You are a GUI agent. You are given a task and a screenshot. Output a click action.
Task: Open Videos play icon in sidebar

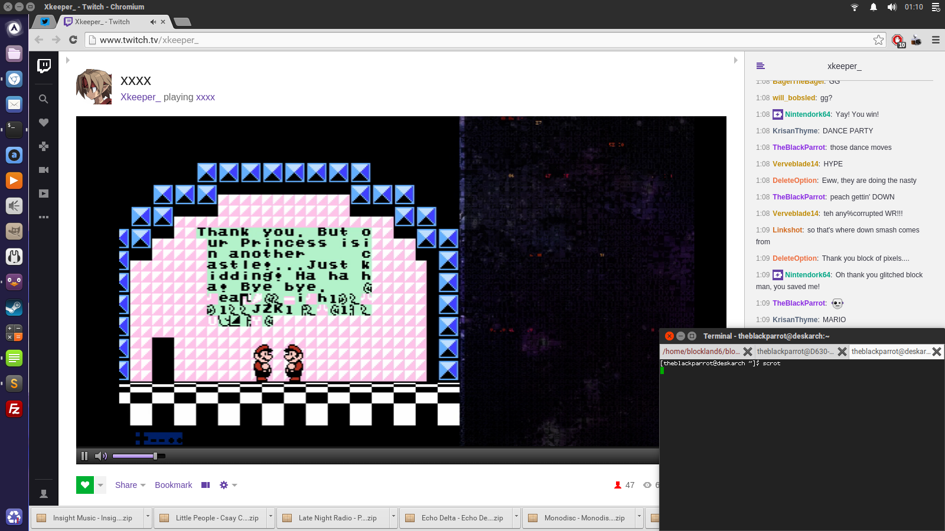pos(44,194)
